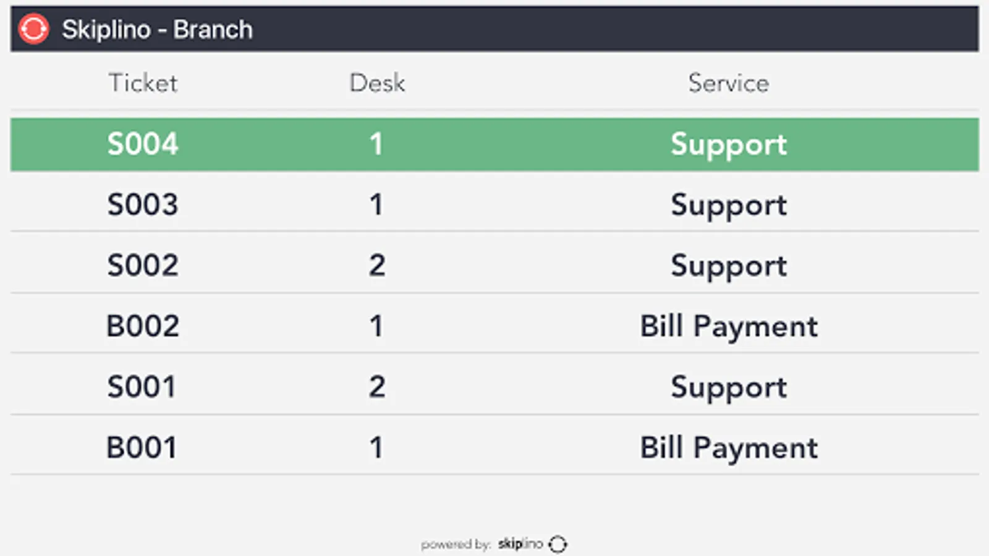This screenshot has width=989, height=556.
Task: Click Bill Payment service for B002
Action: (729, 326)
